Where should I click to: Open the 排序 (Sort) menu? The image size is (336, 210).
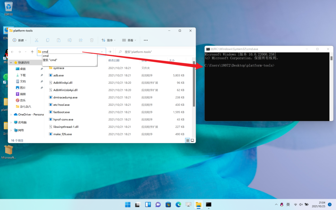click(109, 40)
